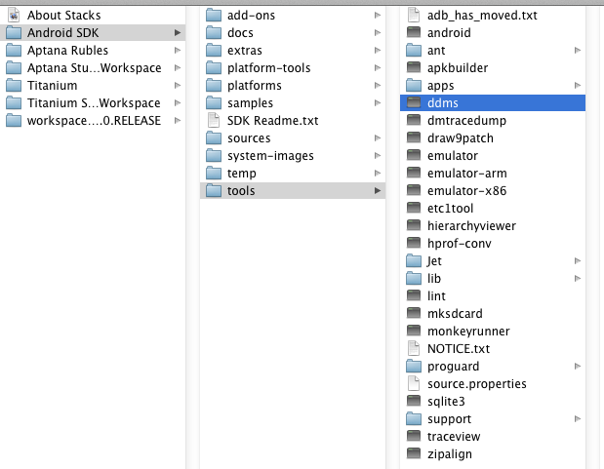Click the monkeyrunner executable icon

click(414, 331)
